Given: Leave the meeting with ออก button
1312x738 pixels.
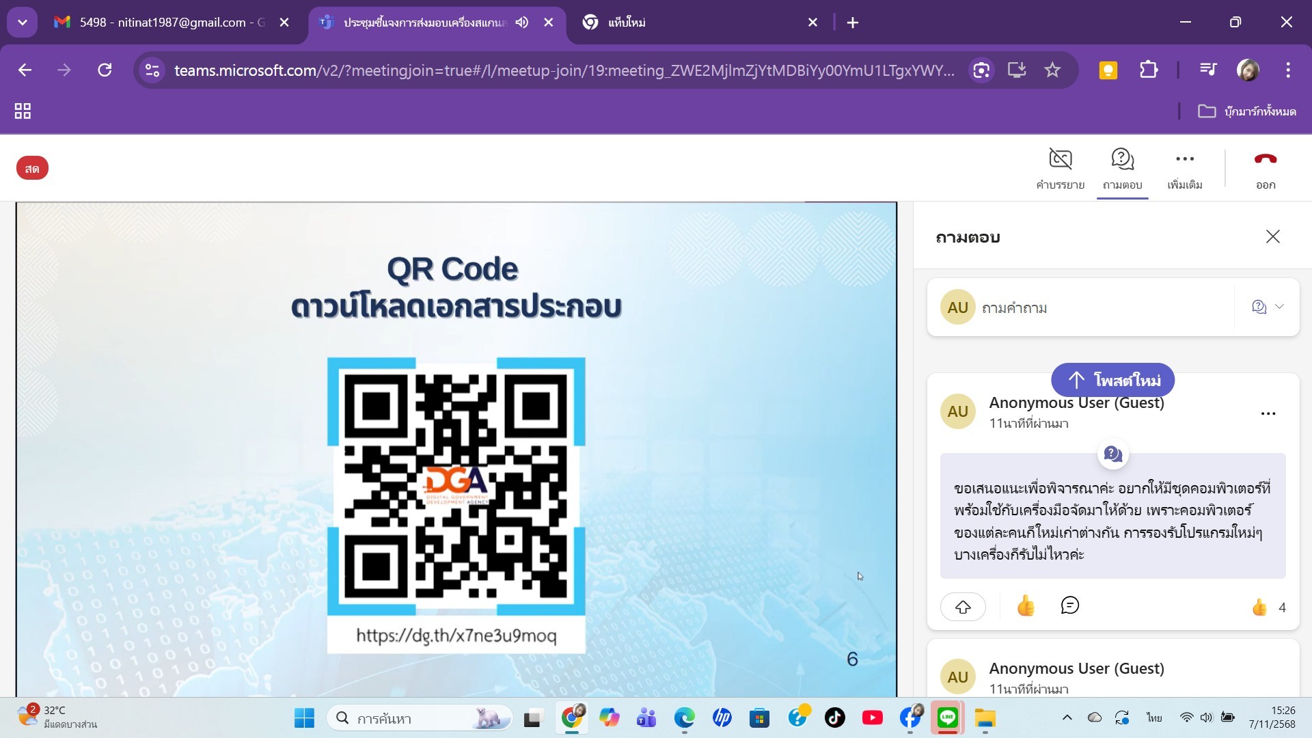Looking at the screenshot, I should [1265, 160].
